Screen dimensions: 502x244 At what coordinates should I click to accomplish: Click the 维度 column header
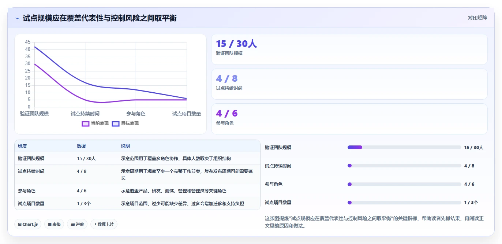pos(22,146)
